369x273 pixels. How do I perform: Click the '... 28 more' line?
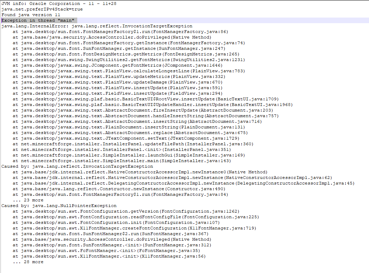28,262
